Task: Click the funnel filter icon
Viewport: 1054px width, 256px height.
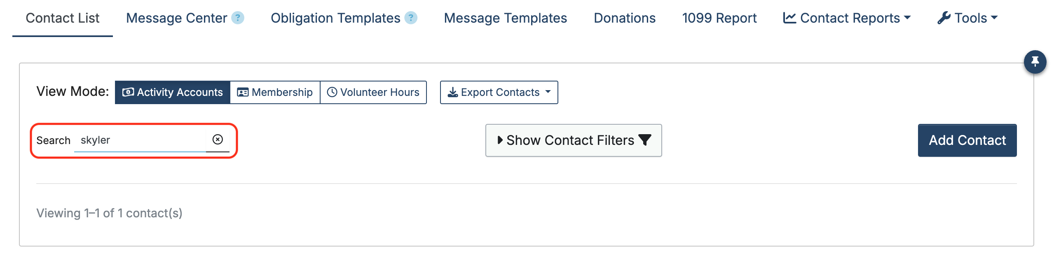Action: (645, 140)
